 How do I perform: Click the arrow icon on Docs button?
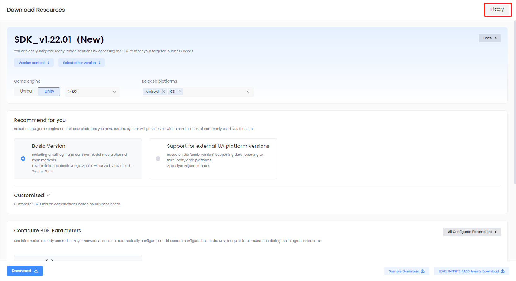[496, 38]
